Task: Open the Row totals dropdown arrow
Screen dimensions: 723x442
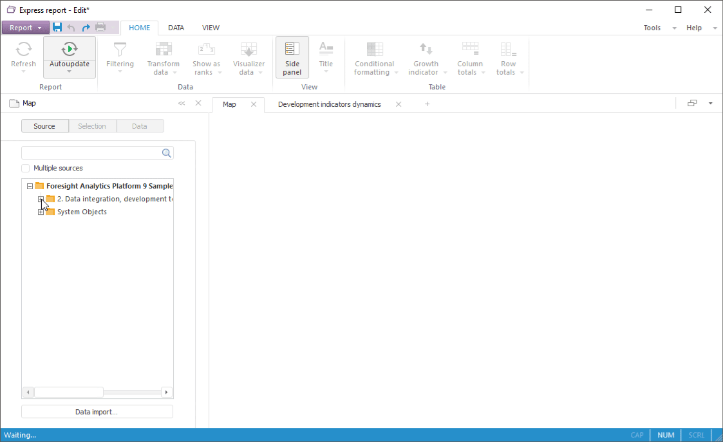Action: pos(522,72)
